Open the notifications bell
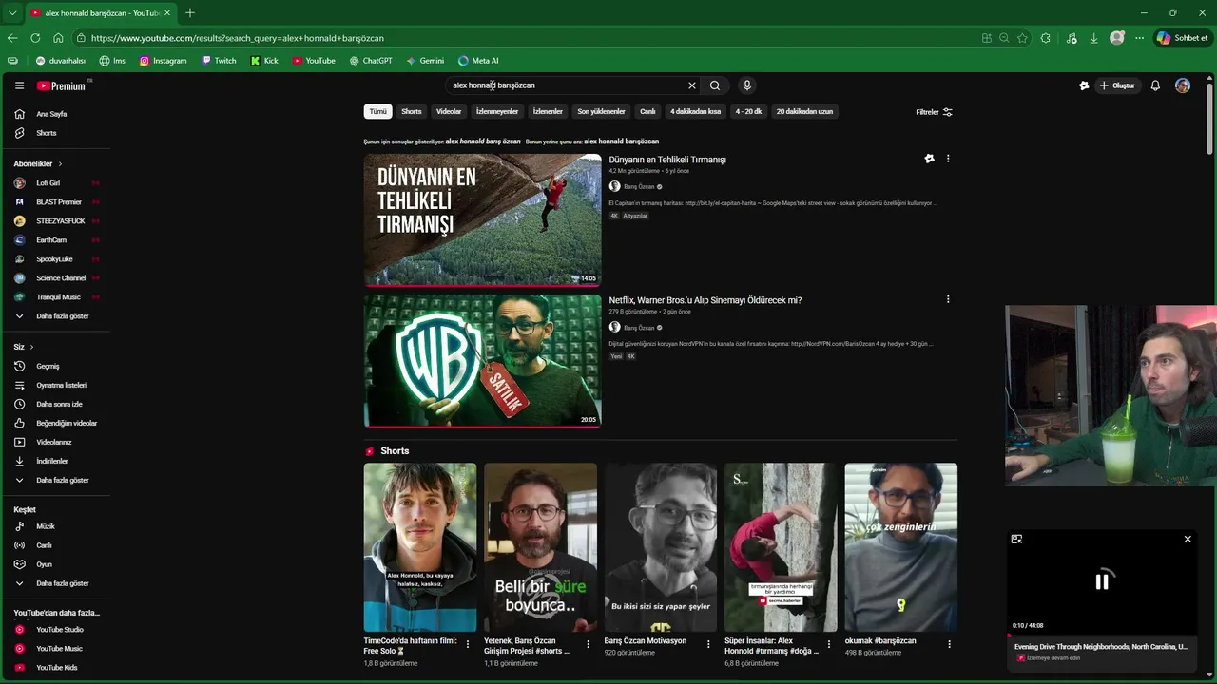This screenshot has width=1217, height=684. pos(1155,85)
